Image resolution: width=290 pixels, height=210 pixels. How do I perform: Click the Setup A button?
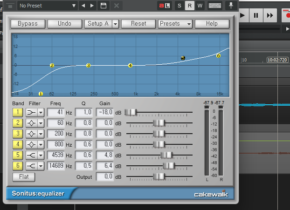(98, 24)
